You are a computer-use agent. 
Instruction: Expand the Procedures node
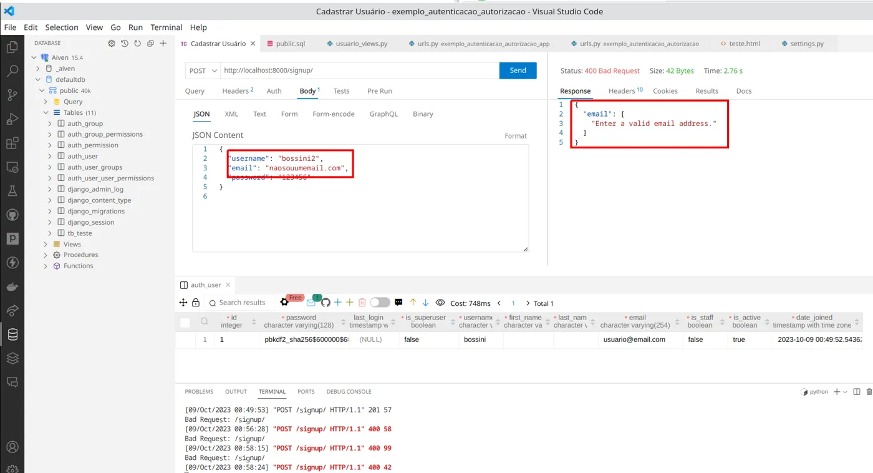click(46, 255)
